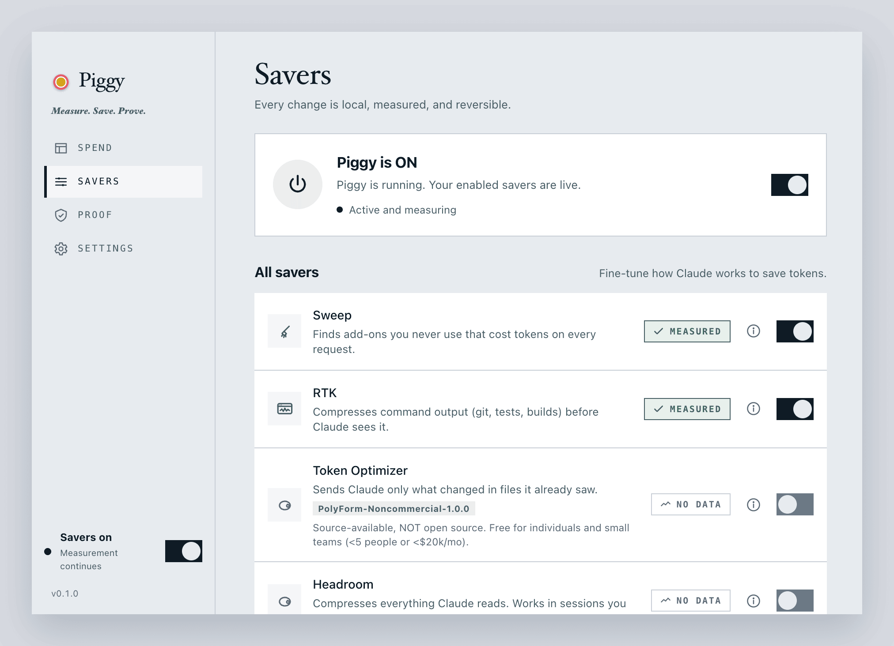Click the Sweep broom icon

(284, 331)
